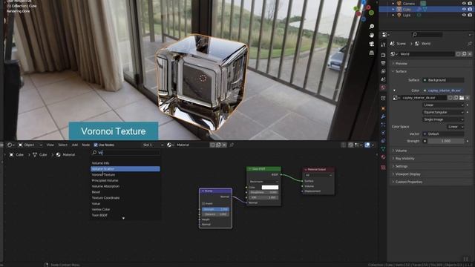Open the Texture properties tab icon
Screen dimensions: 475x267
point(383,168)
